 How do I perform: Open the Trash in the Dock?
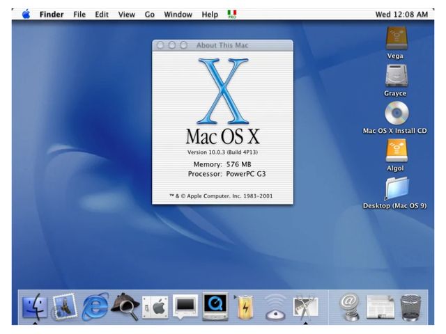tap(410, 307)
